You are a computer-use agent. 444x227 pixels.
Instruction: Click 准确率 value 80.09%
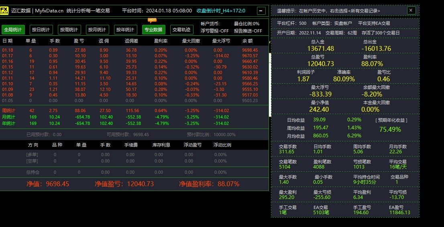pos(344,79)
